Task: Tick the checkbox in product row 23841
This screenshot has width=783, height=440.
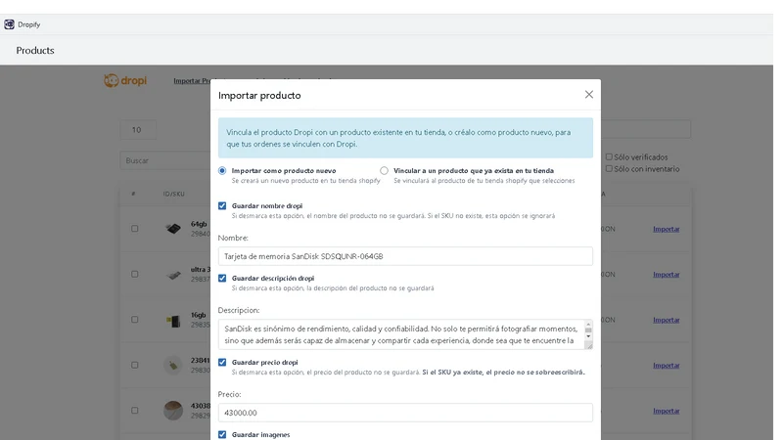Action: pyautogui.click(x=135, y=365)
